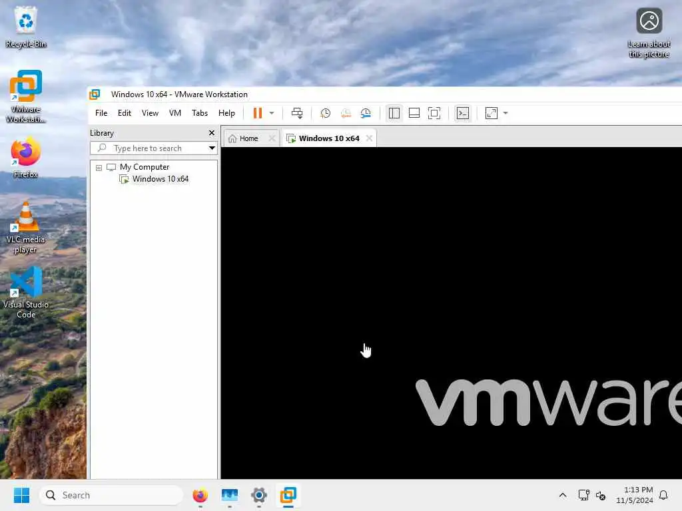Click the muted volume tray icon

(601, 495)
